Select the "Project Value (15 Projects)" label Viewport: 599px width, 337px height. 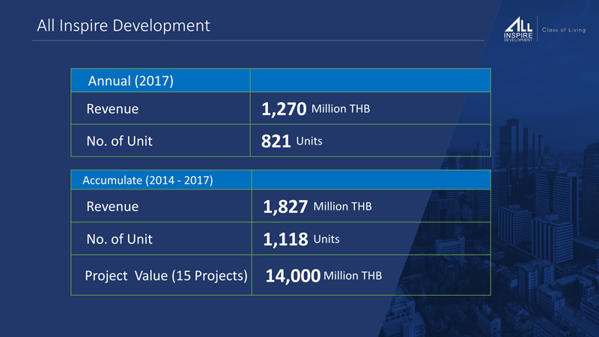166,276
